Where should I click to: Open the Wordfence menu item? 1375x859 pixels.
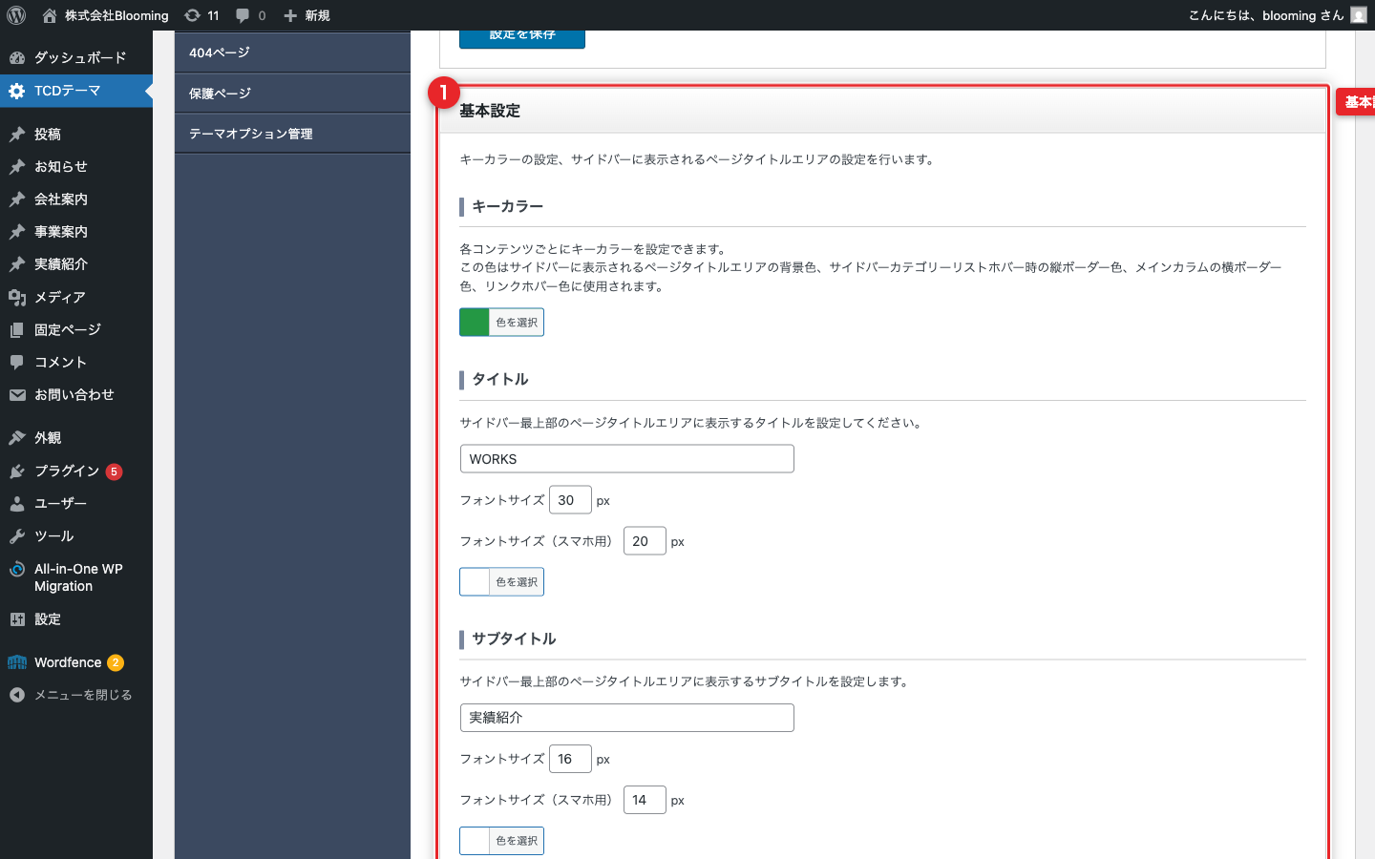pos(76,662)
